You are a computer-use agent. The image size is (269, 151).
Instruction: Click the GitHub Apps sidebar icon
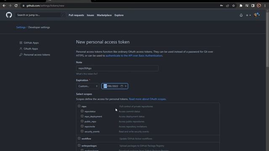21,43
